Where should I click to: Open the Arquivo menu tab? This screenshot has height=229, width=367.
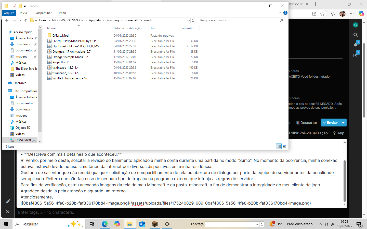click(x=9, y=13)
